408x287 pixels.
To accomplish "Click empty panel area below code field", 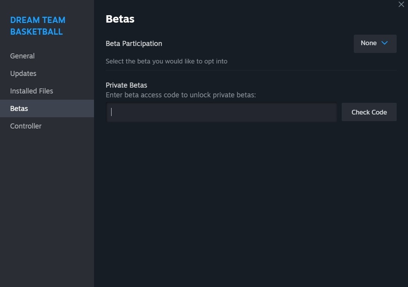I will click(x=251, y=202).
